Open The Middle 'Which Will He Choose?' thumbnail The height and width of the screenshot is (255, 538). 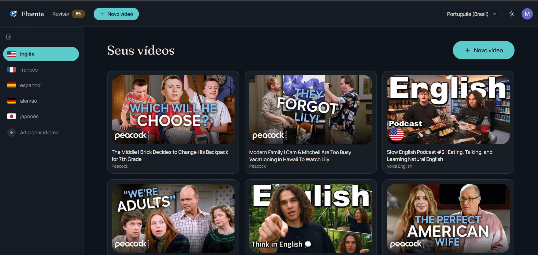173,110
